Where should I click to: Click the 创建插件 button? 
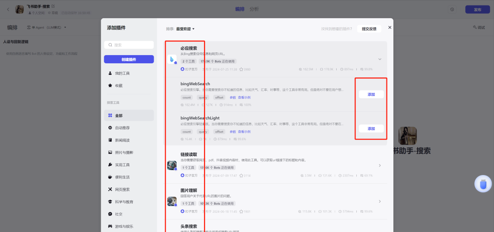click(129, 59)
